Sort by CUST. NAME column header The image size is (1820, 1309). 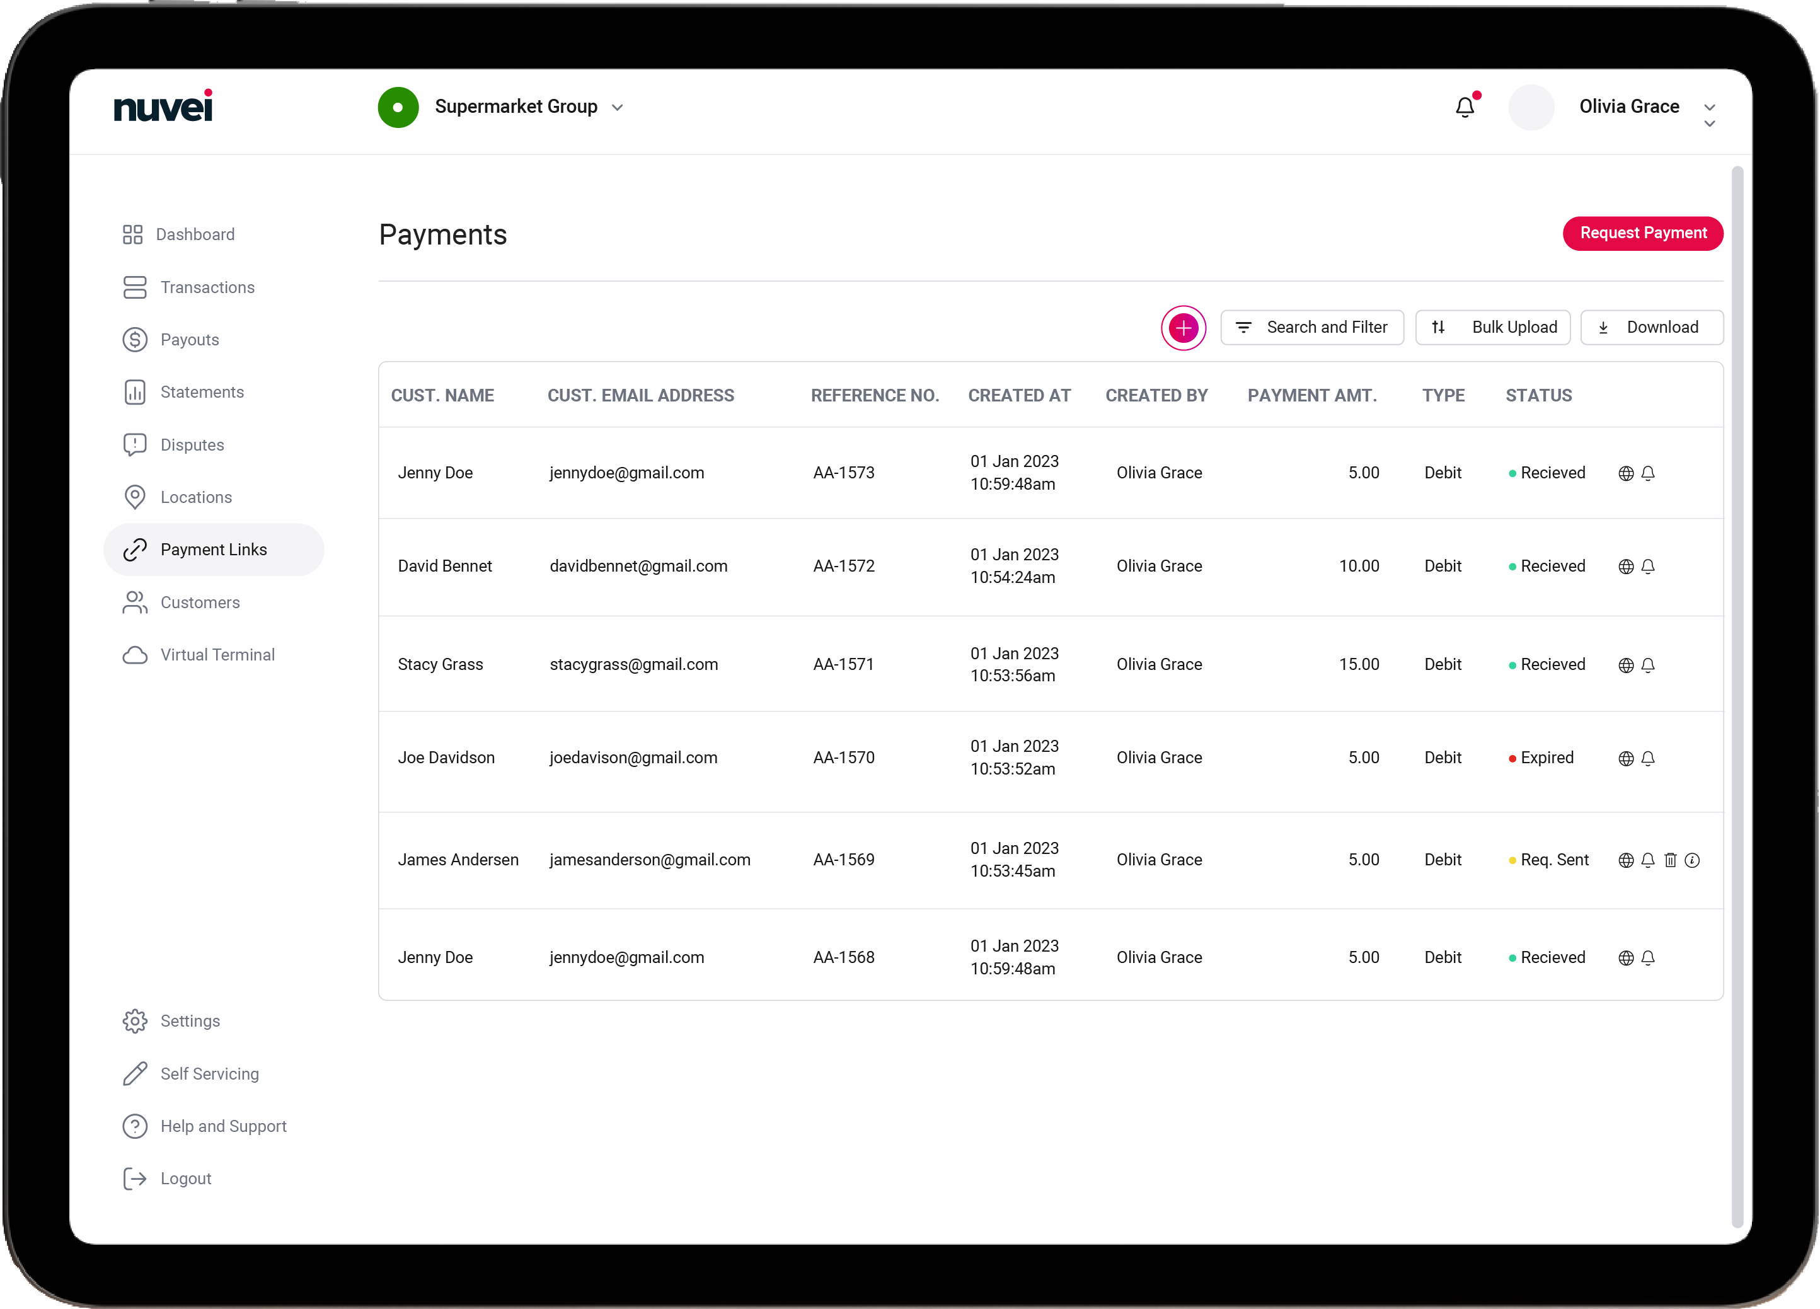[442, 396]
